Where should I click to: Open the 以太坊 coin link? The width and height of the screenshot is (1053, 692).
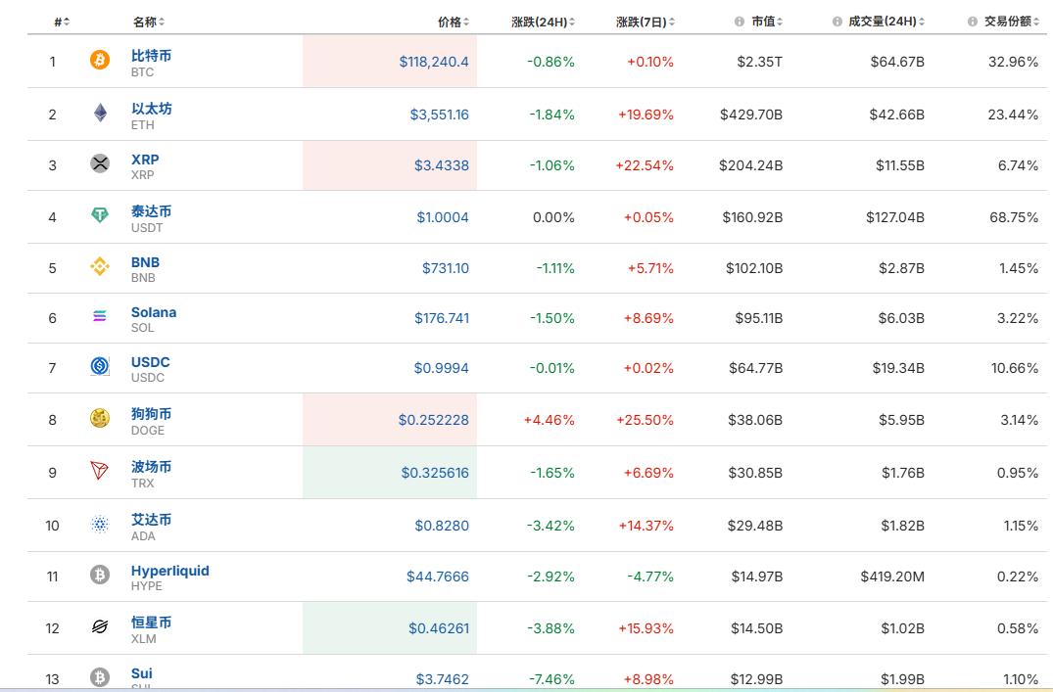pyautogui.click(x=151, y=108)
